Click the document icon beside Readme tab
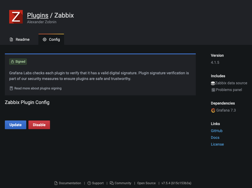 [x=11, y=39]
